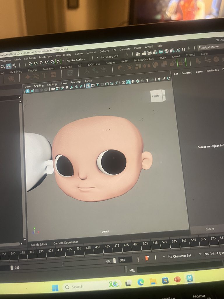Open dropdown arrow beside No Live Surface
224x299 pixels.
pos(63,61)
